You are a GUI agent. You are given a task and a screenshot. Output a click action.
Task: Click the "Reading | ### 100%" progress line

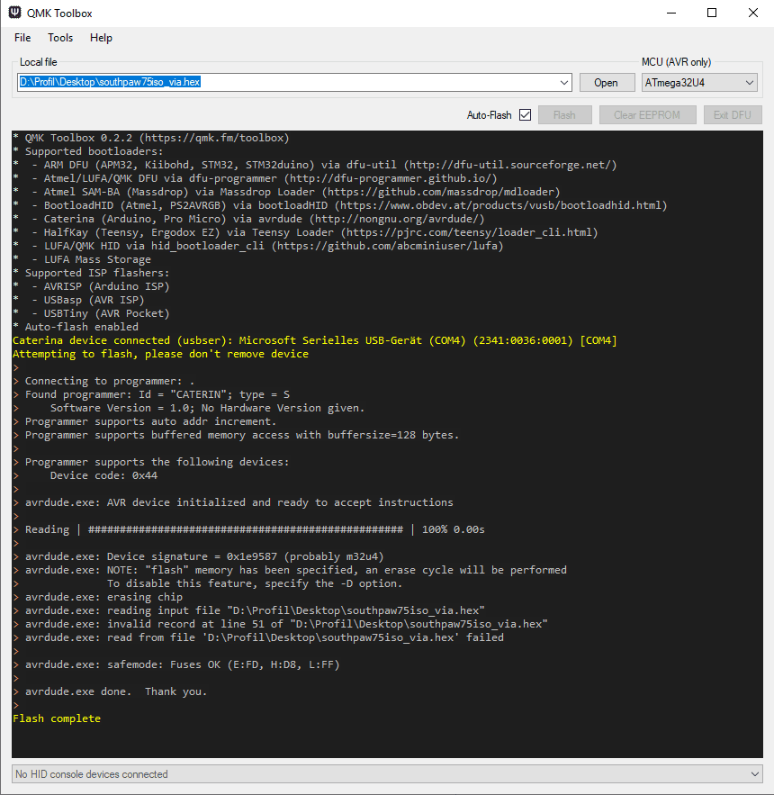pos(249,529)
